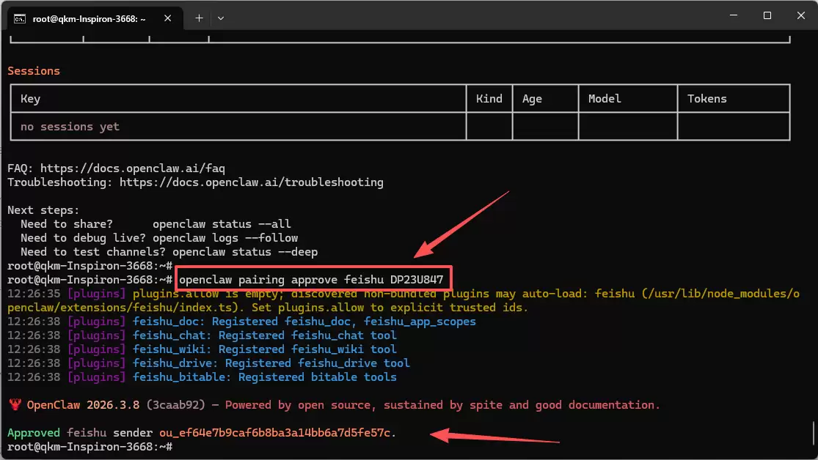Maximize the terminal window
818x460 pixels.
pos(767,15)
